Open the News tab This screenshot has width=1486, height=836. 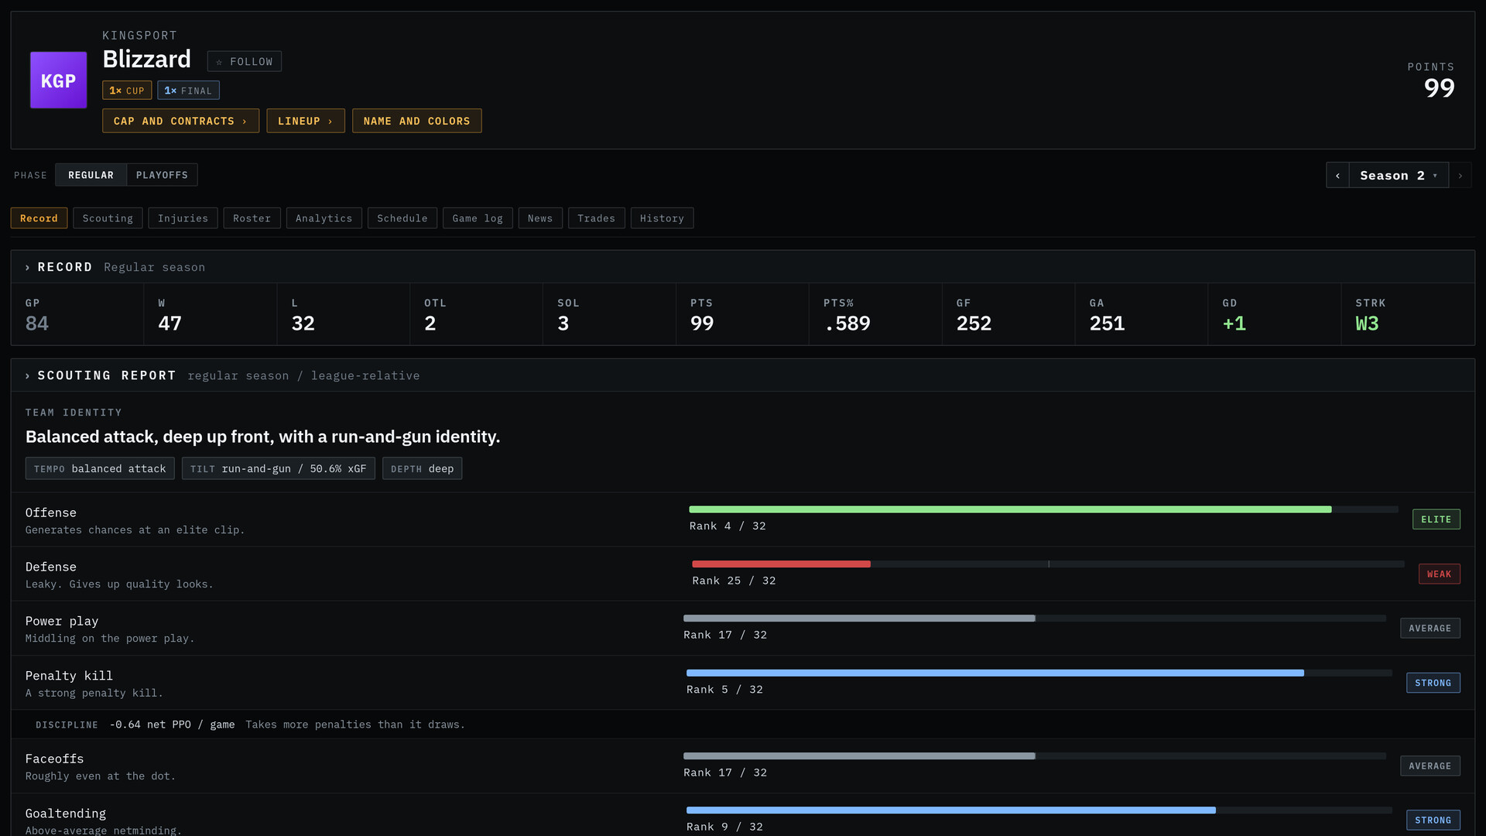540,218
